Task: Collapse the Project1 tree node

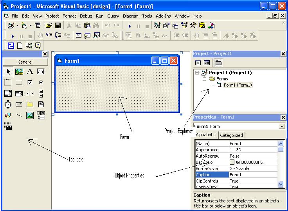Action: coord(197,73)
